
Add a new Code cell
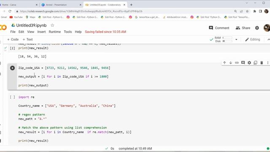[x=13, y=39]
